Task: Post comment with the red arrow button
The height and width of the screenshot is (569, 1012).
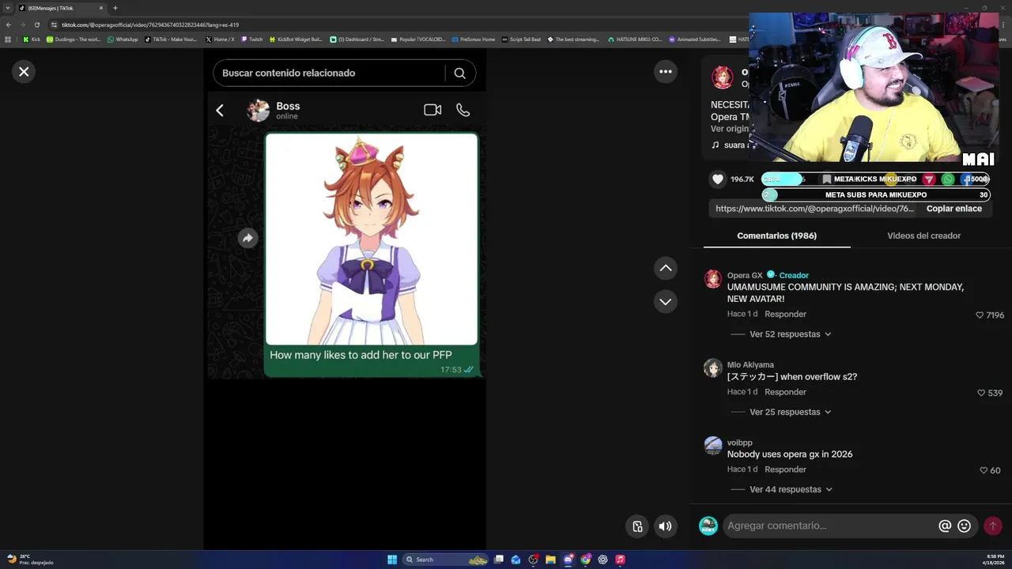Action: point(993,526)
